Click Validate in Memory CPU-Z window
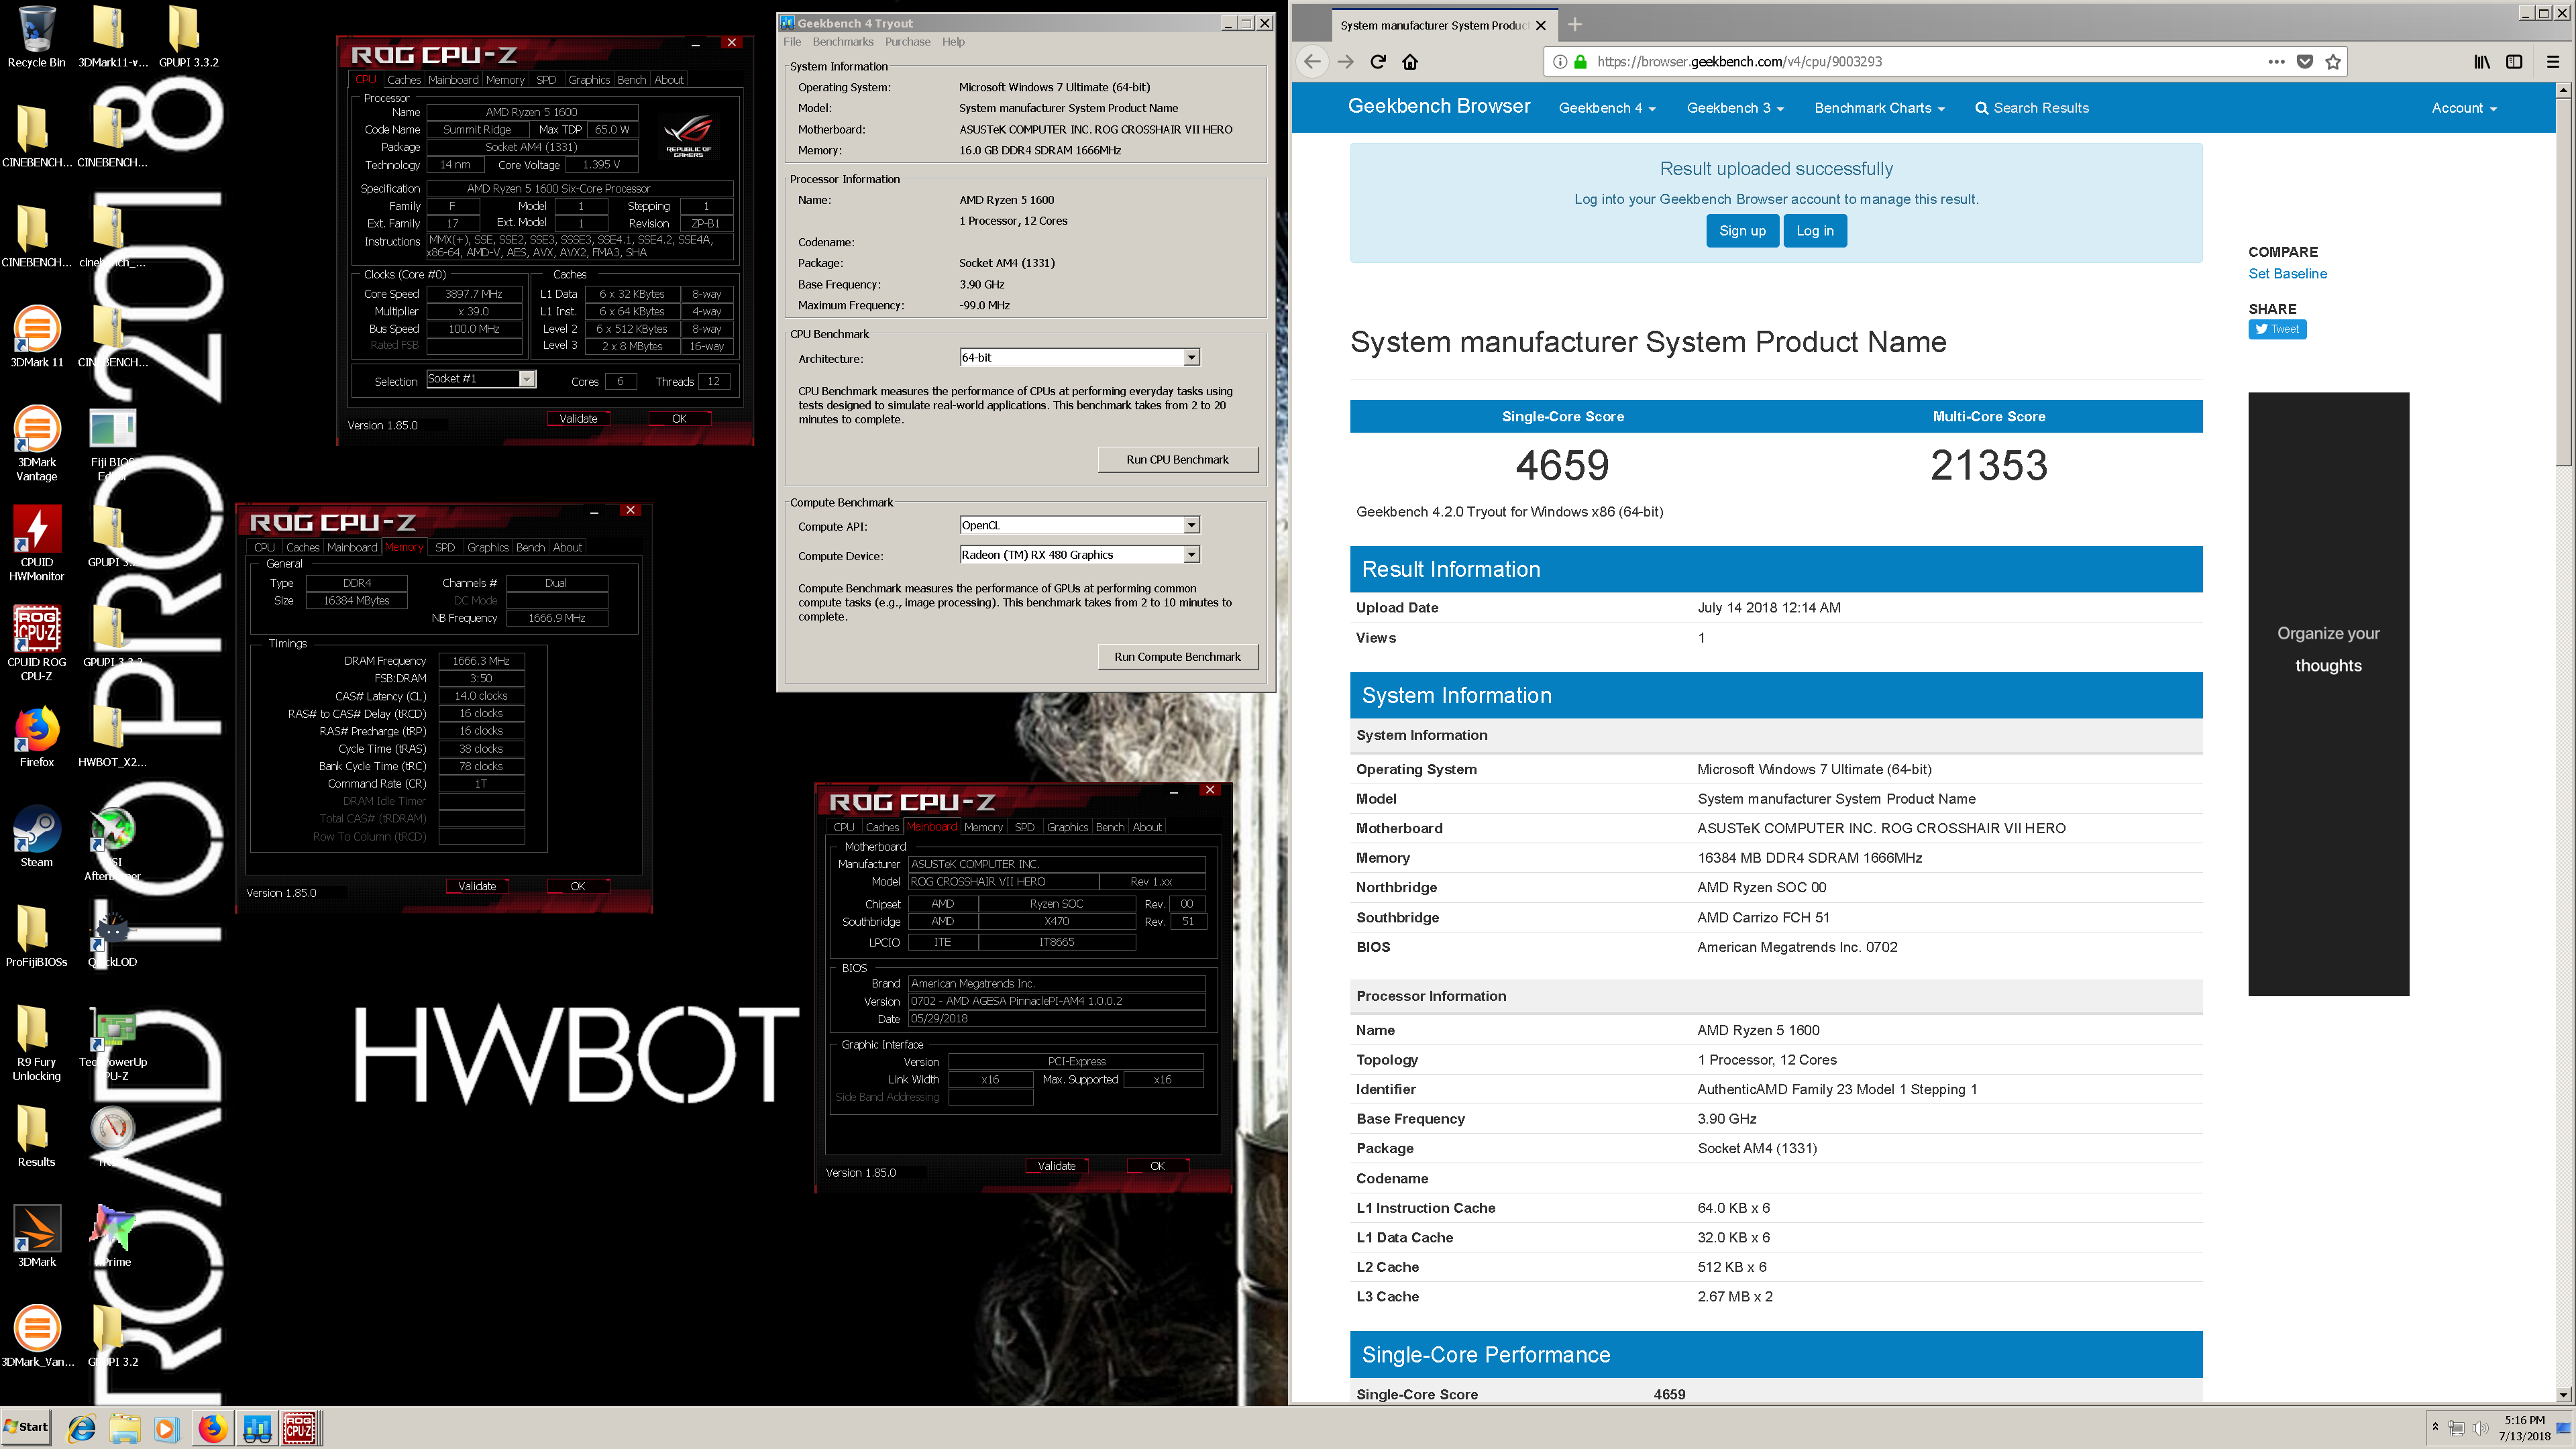The height and width of the screenshot is (1449, 2576). (477, 887)
